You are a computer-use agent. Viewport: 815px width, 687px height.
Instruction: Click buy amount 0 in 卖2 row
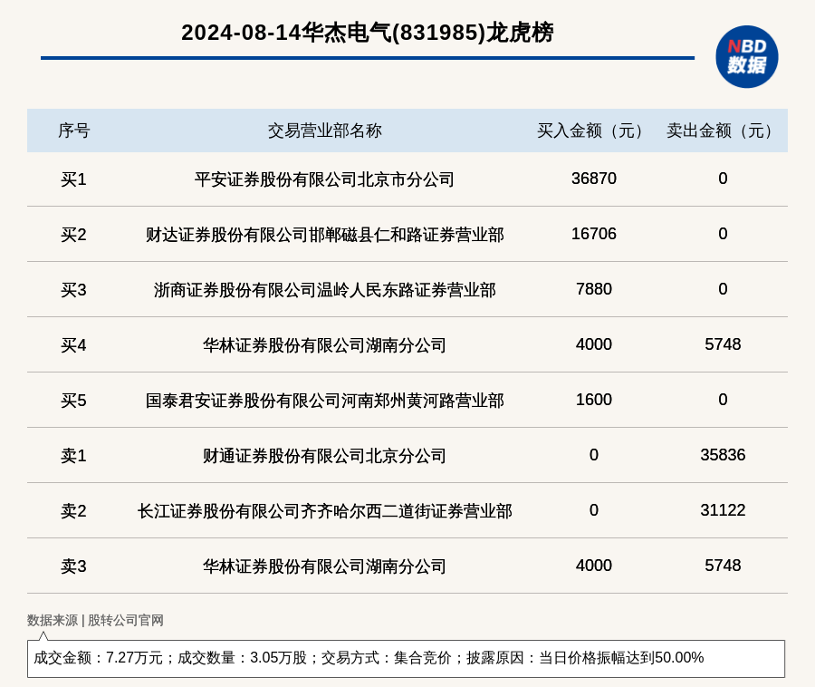[x=593, y=509]
